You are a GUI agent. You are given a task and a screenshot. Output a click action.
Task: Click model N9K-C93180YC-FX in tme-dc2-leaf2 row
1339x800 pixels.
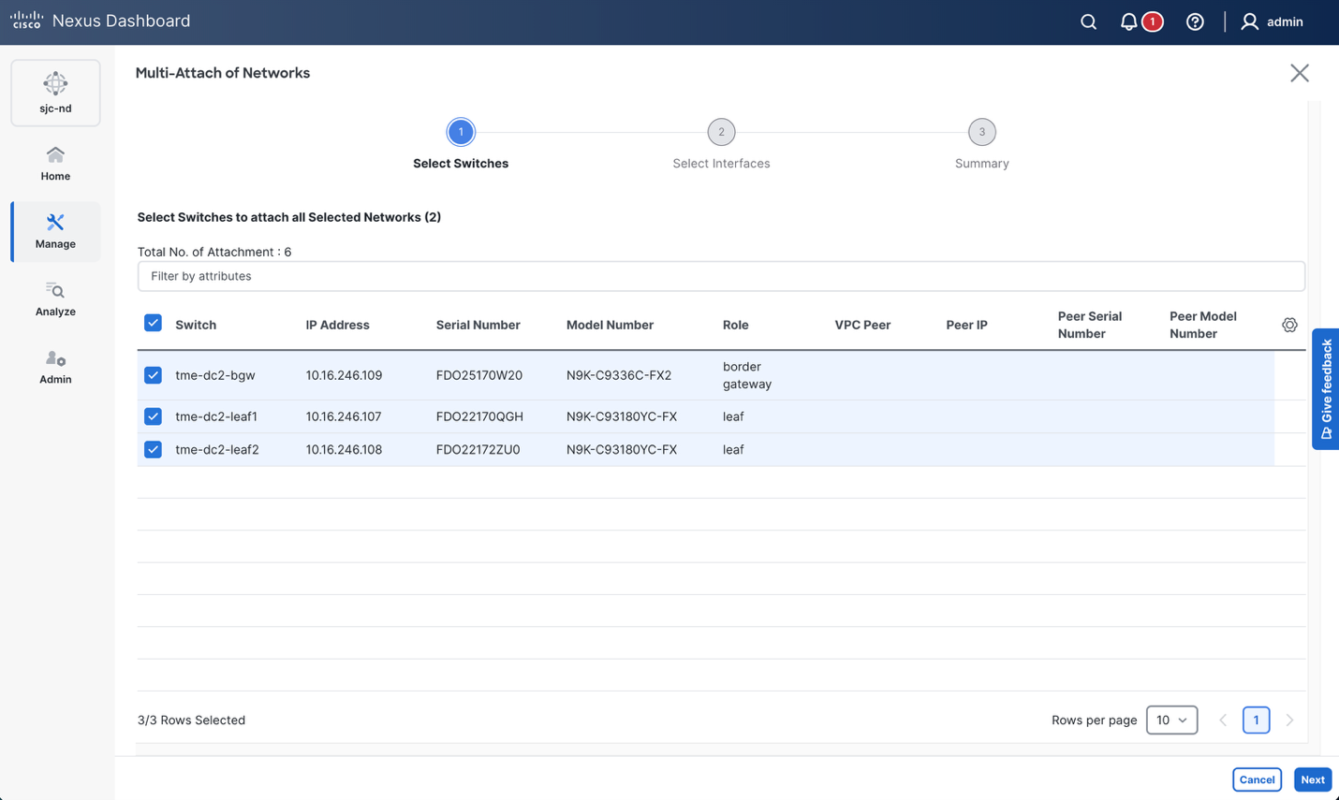[622, 449]
